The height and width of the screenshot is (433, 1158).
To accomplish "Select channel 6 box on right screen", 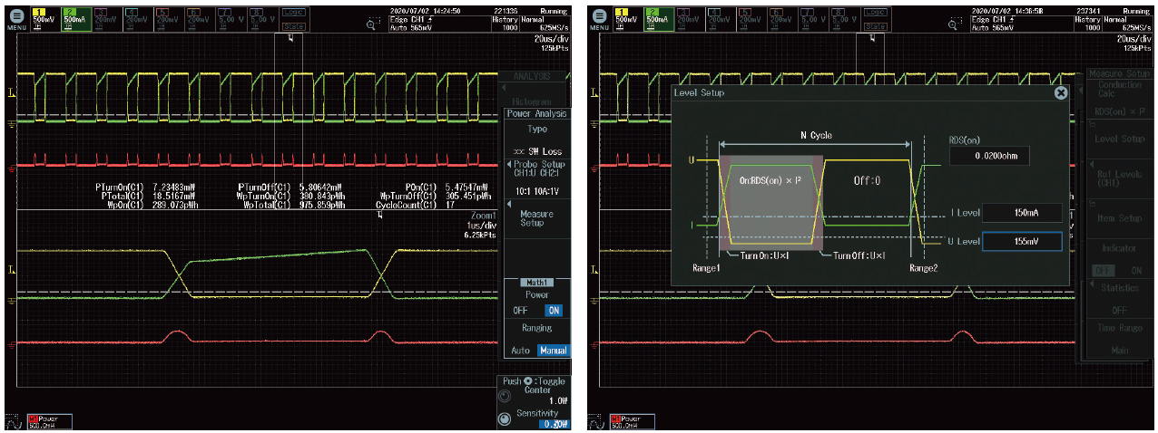I will 783,19.
